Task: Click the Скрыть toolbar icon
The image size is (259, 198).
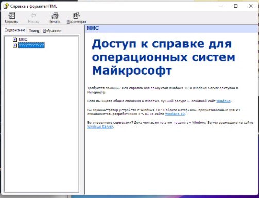Action: pos(12,15)
